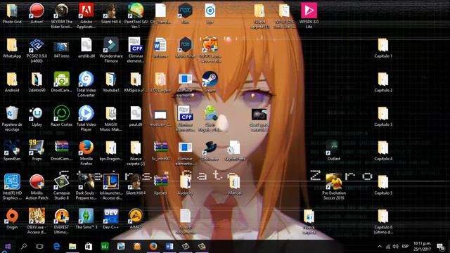Launch Minilis Action Patch icon
The width and height of the screenshot is (450, 253).
[37, 182]
